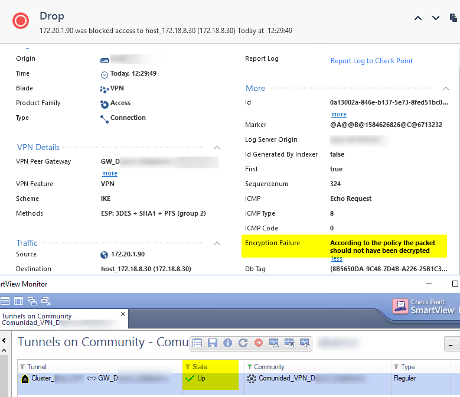
Task: Click the blue info icon in toolbar
Action: pyautogui.click(x=228, y=343)
